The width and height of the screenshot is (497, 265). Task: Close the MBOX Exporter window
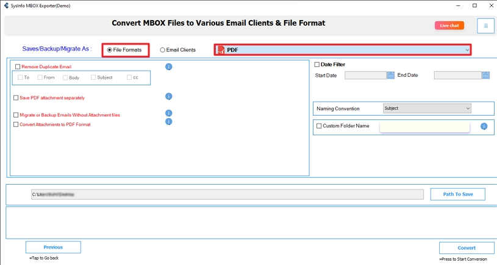tap(491, 5)
